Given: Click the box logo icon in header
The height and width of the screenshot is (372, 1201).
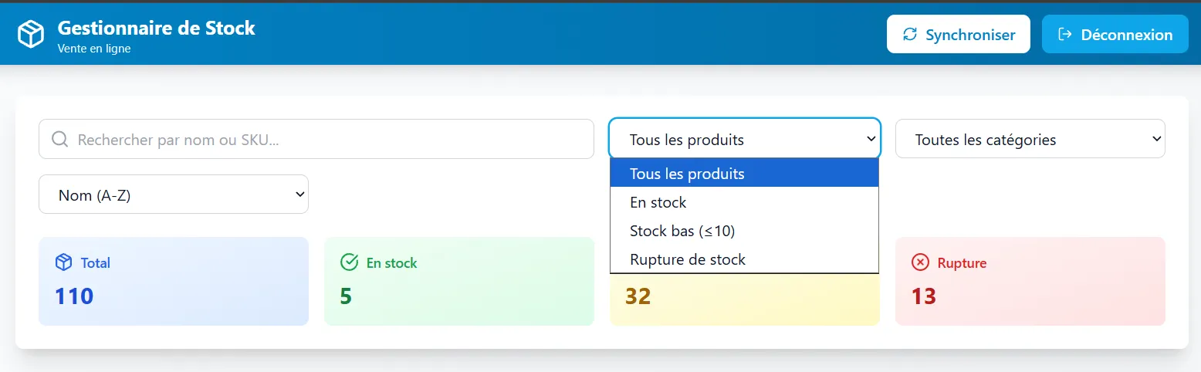Looking at the screenshot, I should click(31, 34).
